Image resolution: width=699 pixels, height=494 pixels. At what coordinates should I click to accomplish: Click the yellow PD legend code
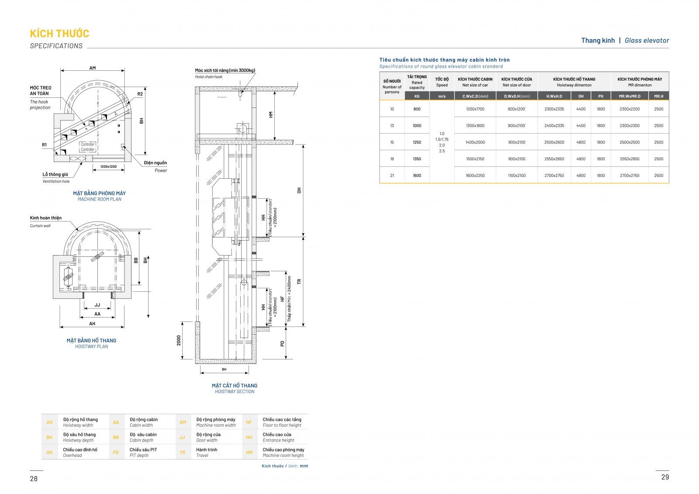pyautogui.click(x=116, y=453)
